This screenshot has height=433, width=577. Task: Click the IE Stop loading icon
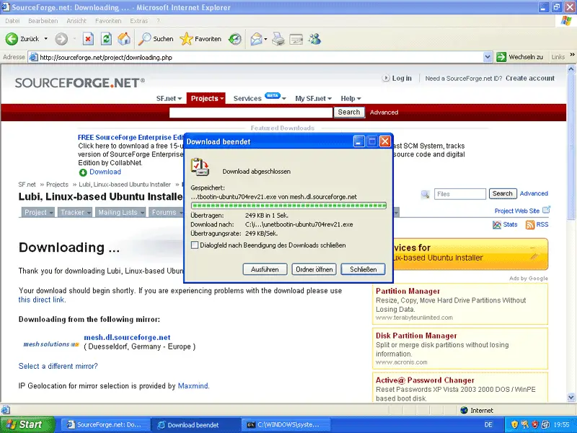88,39
